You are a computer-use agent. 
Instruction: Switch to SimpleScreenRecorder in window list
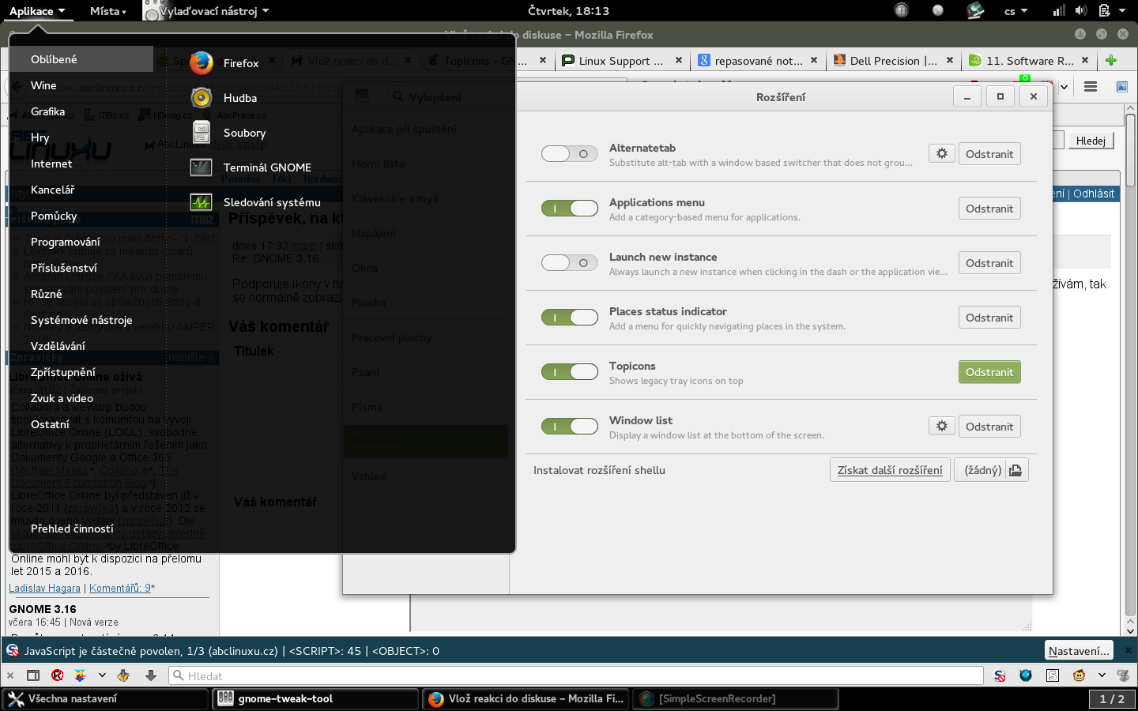(x=735, y=698)
